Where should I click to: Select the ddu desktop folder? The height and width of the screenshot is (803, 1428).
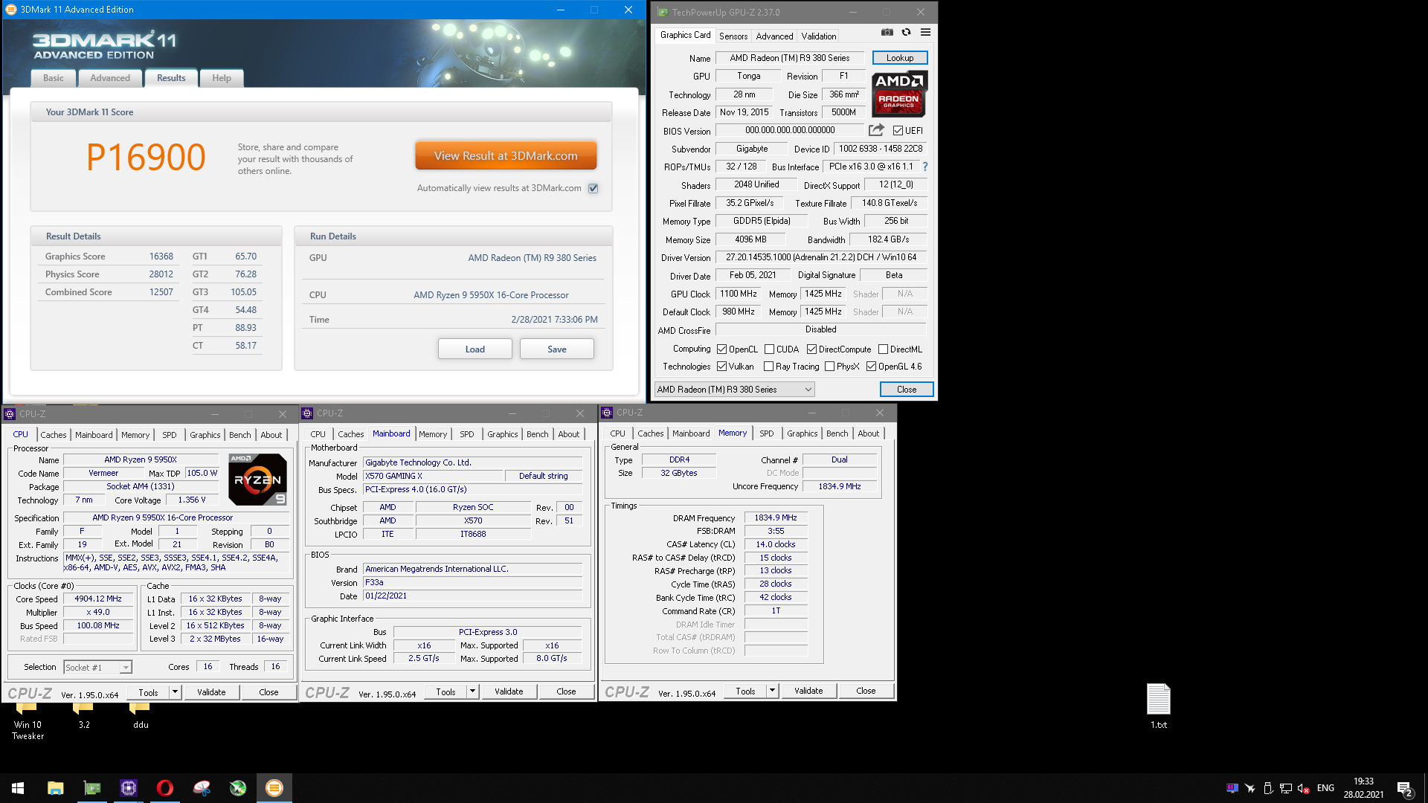(141, 717)
